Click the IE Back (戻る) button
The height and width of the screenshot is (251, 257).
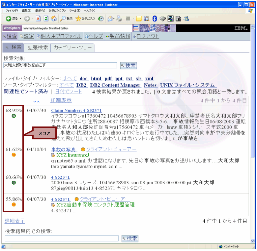tap(12, 18)
